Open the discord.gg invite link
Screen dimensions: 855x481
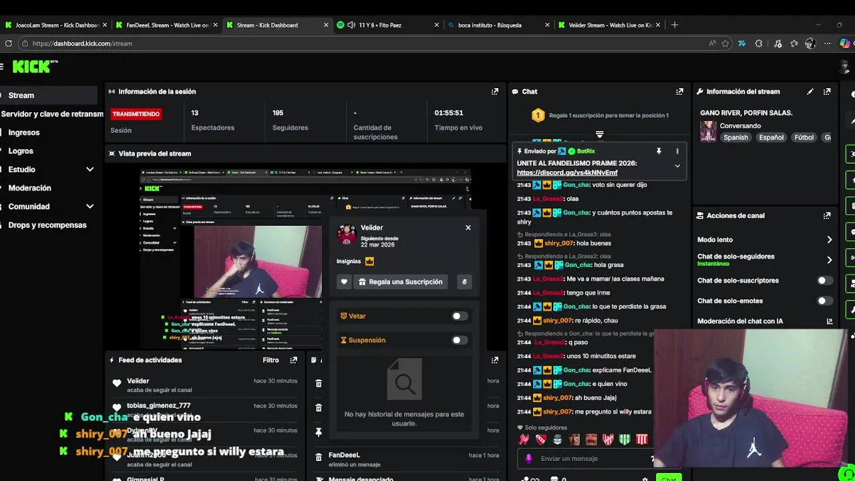(x=567, y=173)
